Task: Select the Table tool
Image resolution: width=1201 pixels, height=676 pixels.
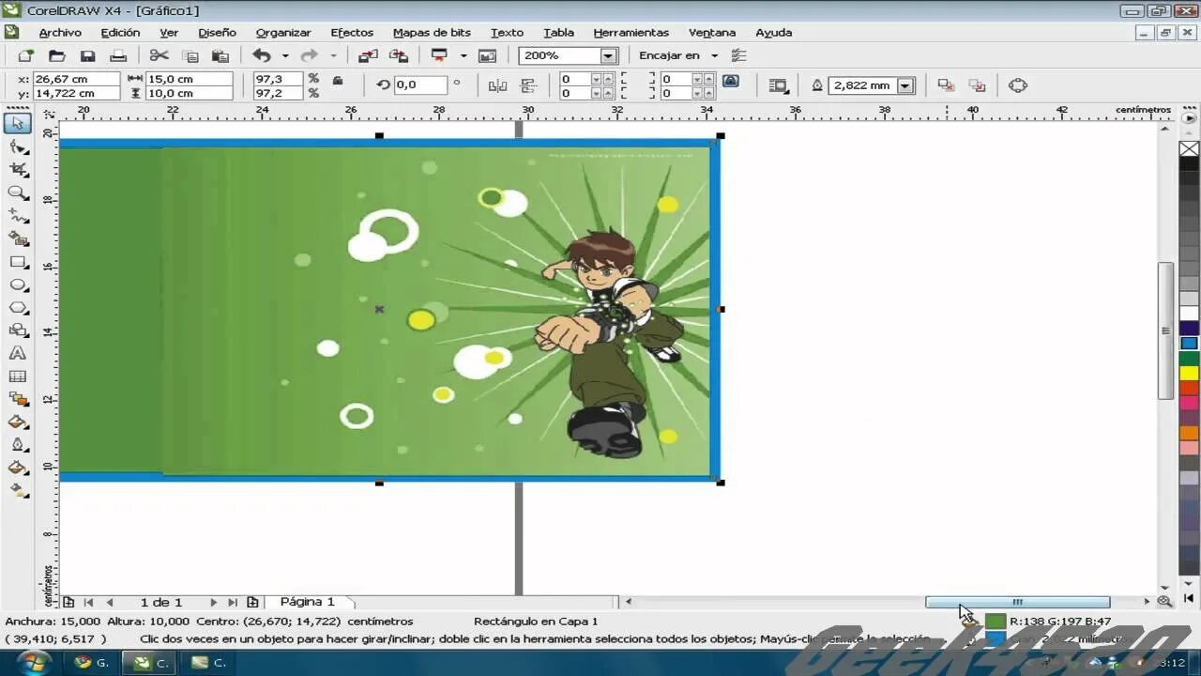Action: click(18, 376)
